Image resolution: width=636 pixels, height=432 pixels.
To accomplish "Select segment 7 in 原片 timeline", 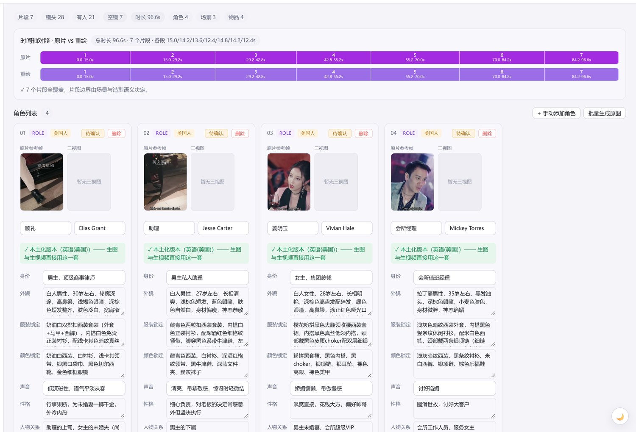I will (x=581, y=58).
